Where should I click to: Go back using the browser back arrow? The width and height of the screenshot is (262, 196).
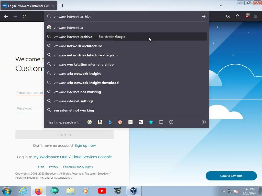(x=6, y=17)
